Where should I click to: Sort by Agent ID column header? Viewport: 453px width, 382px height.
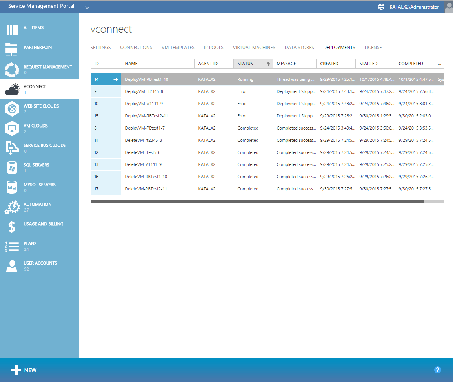click(x=214, y=64)
